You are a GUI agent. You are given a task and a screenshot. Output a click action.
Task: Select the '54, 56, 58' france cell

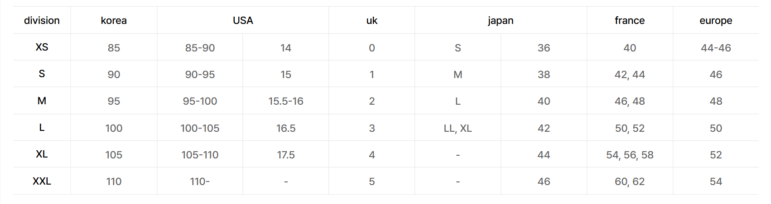coord(630,155)
